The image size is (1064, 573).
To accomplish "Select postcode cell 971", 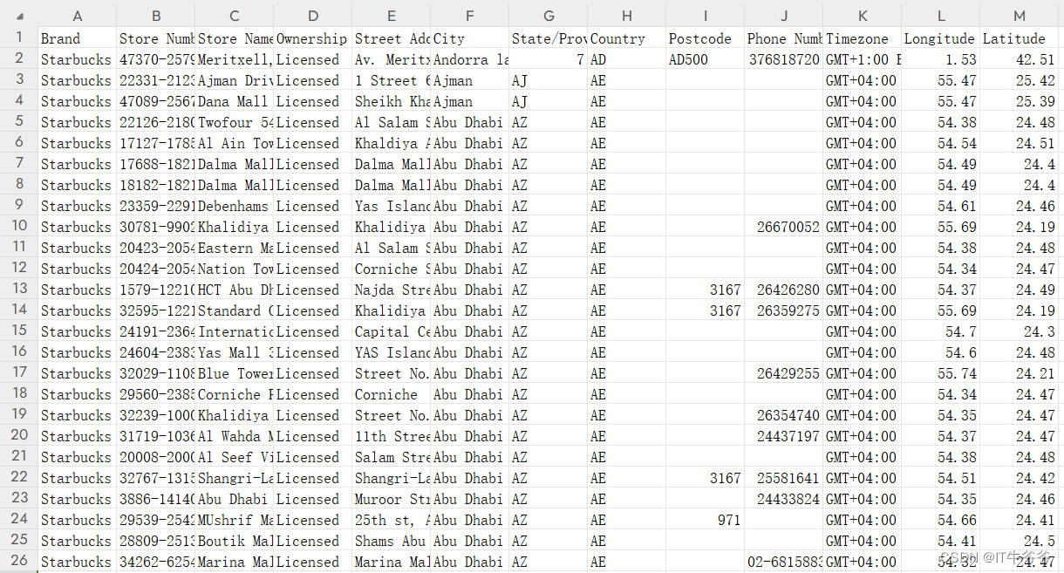I will pos(705,520).
